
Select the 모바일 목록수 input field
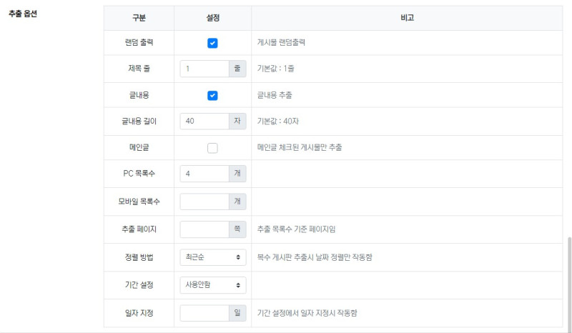tap(204, 202)
